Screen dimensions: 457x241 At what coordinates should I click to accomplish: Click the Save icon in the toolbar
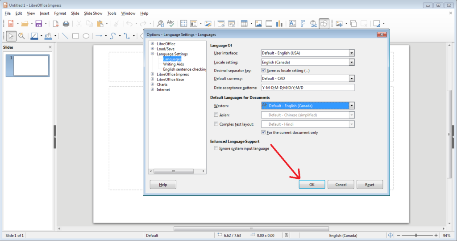click(38, 24)
